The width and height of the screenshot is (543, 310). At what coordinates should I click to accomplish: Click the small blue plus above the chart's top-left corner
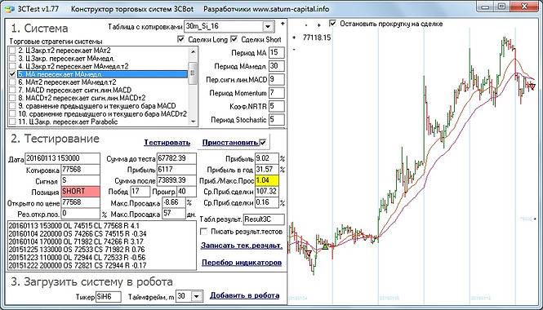pyautogui.click(x=283, y=24)
